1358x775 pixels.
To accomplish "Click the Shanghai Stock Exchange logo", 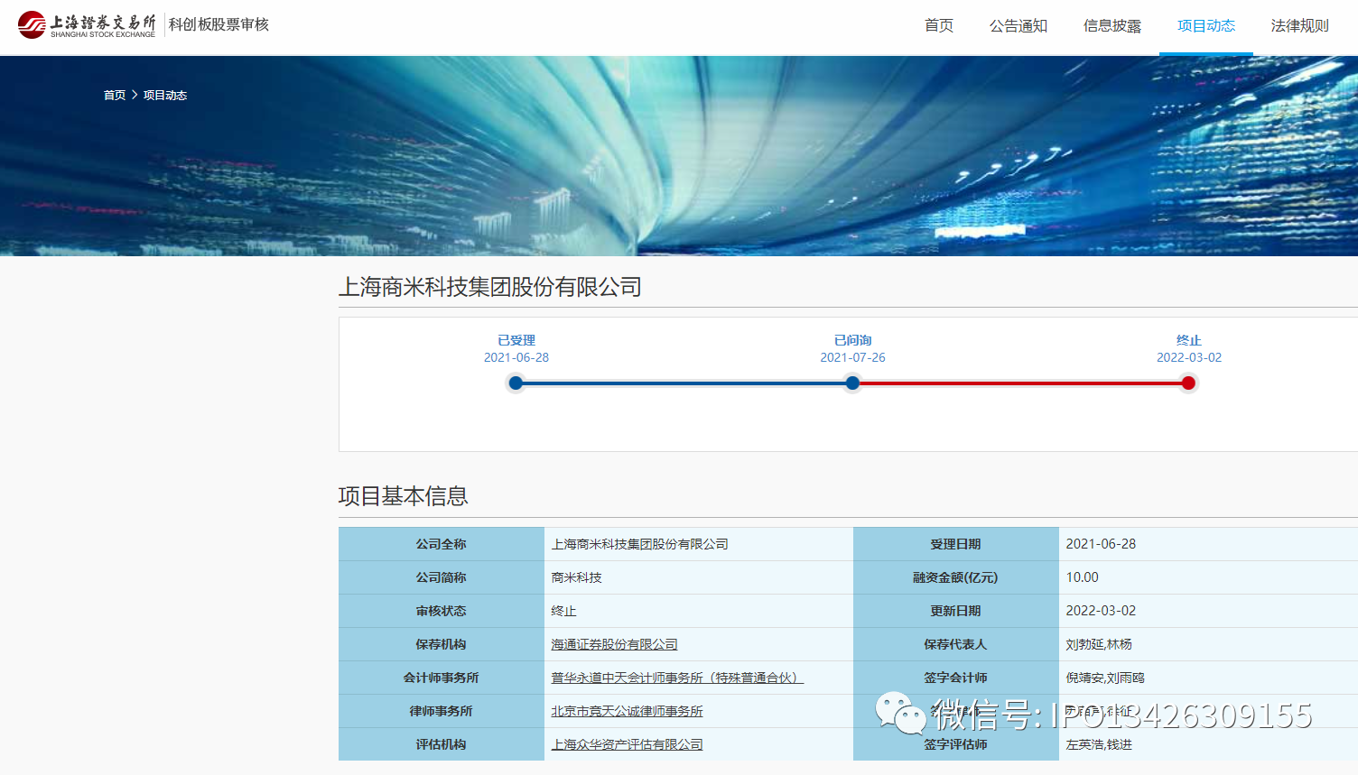I will [x=87, y=25].
